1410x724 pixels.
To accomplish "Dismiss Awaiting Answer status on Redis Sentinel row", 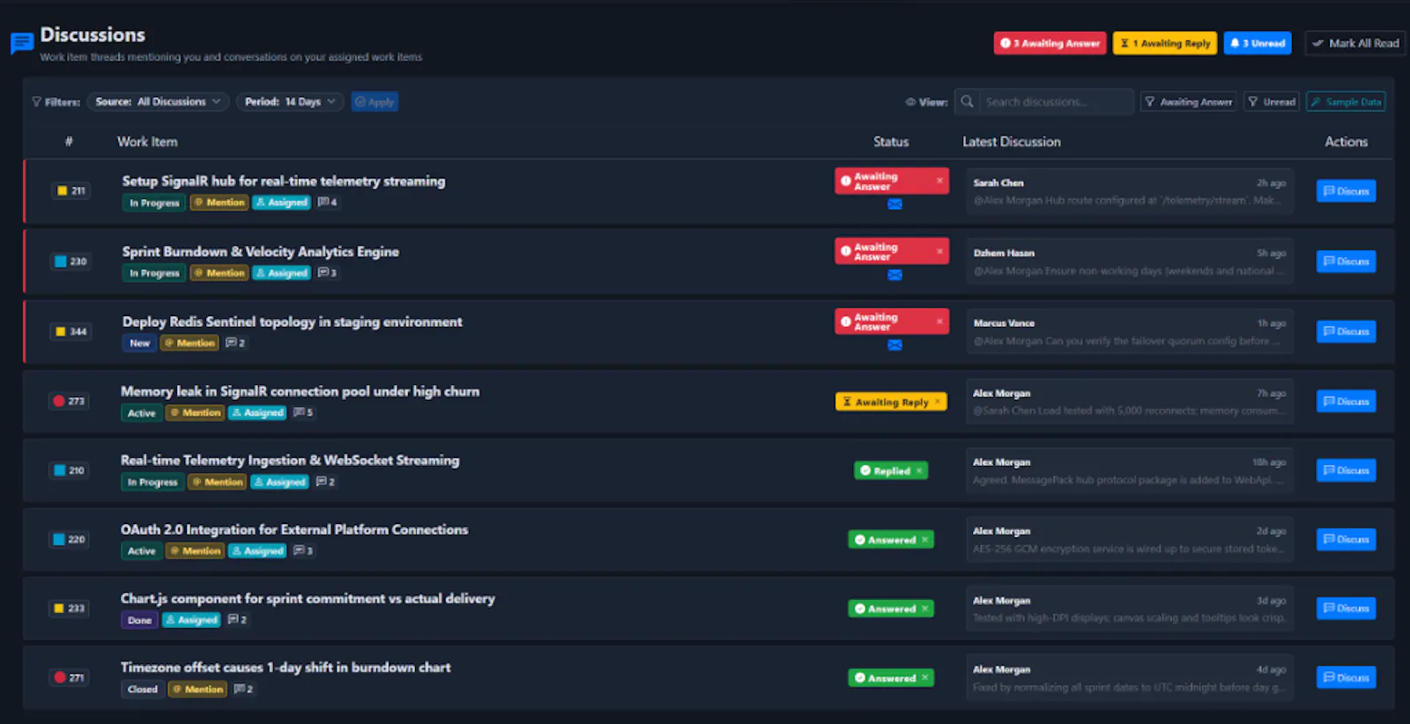I will pos(939,321).
